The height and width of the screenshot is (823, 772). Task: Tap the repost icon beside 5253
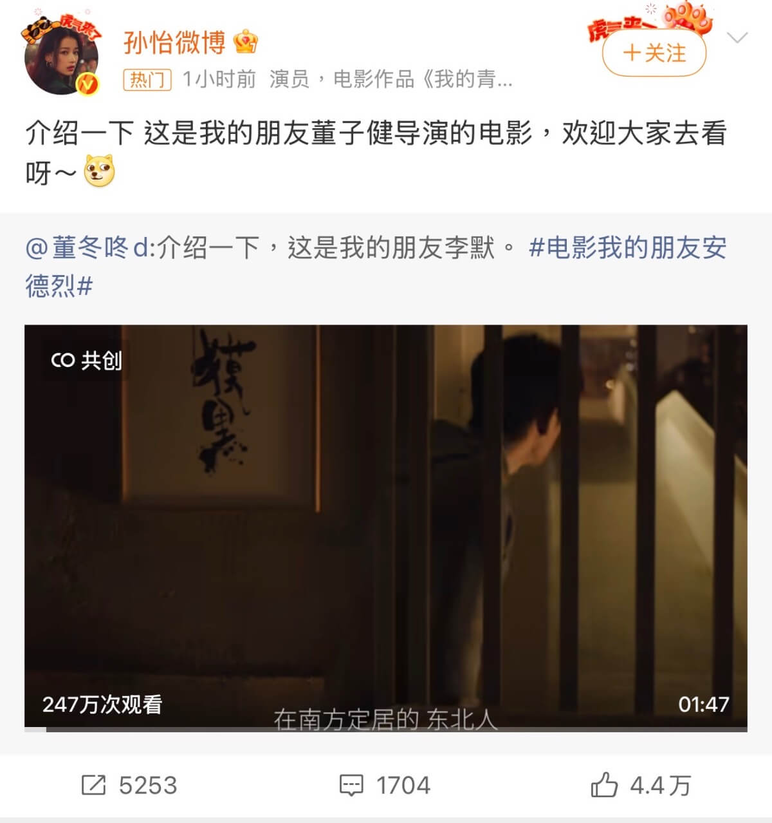93,785
